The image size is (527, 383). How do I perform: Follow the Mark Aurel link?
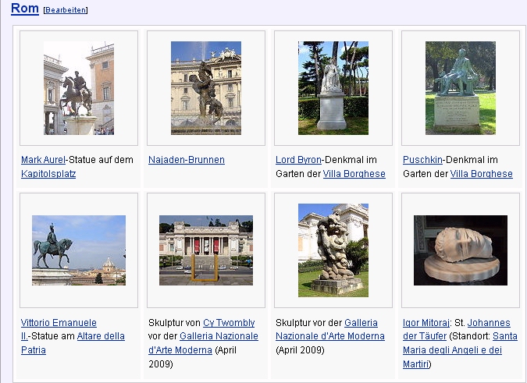[43, 160]
